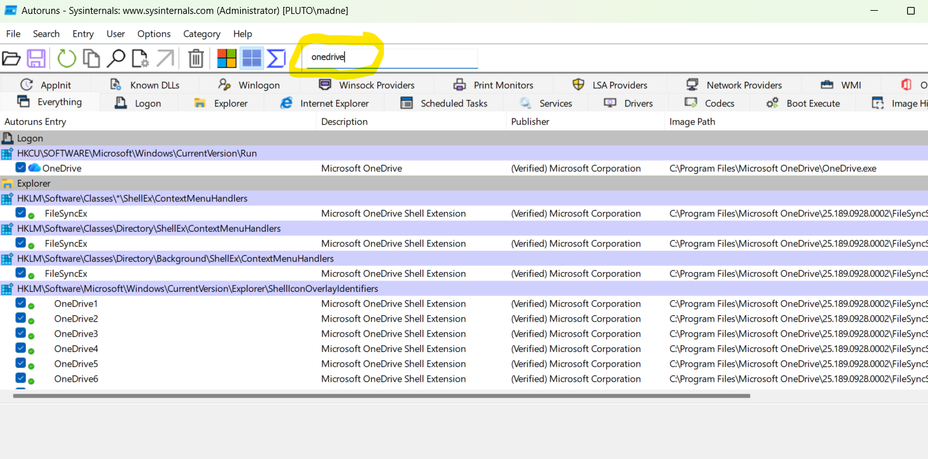Select the Explorer category group row

point(464,184)
